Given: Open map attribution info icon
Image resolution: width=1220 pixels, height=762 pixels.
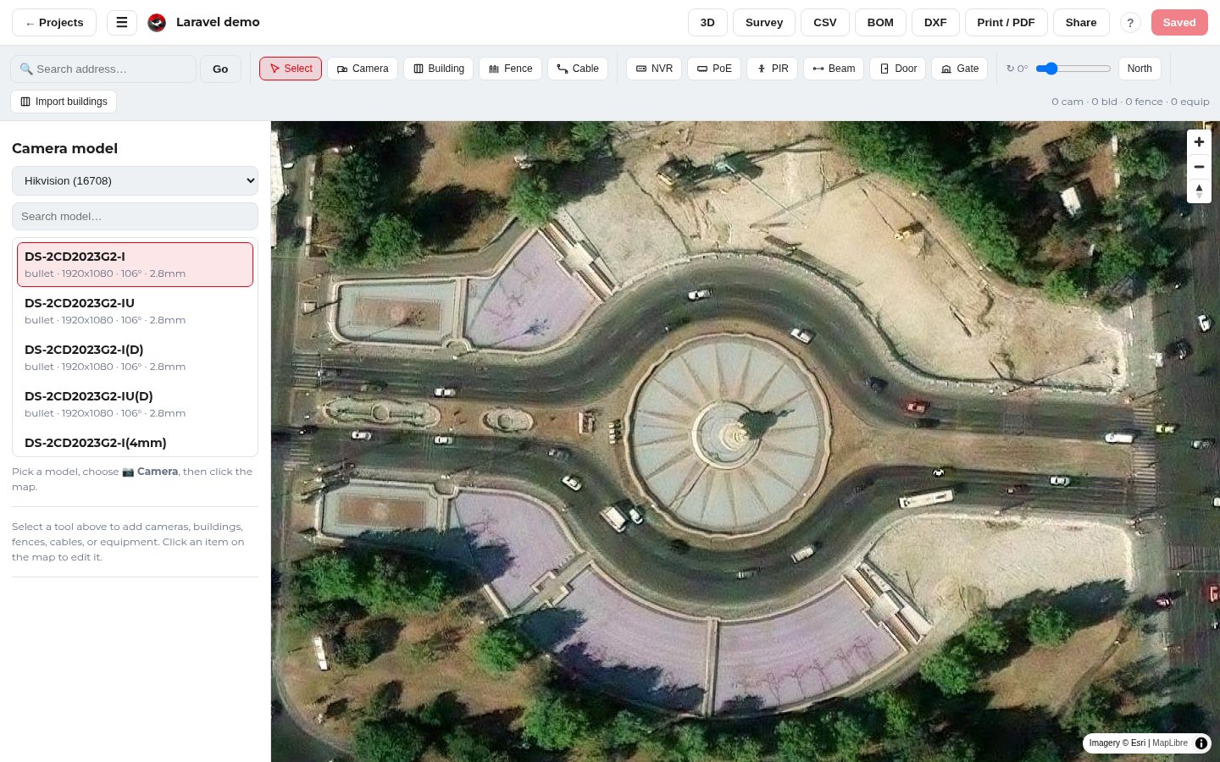Looking at the screenshot, I should 1201,743.
